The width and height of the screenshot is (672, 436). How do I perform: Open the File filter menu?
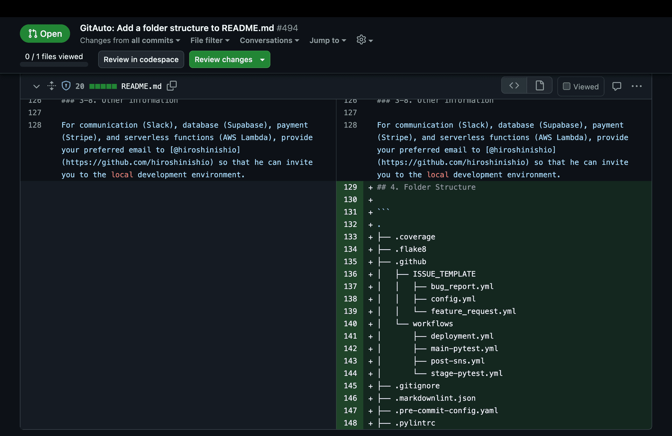click(209, 41)
